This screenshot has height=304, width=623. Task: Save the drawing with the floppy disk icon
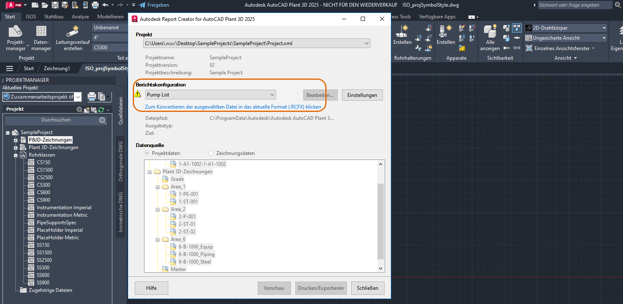pyautogui.click(x=55, y=5)
